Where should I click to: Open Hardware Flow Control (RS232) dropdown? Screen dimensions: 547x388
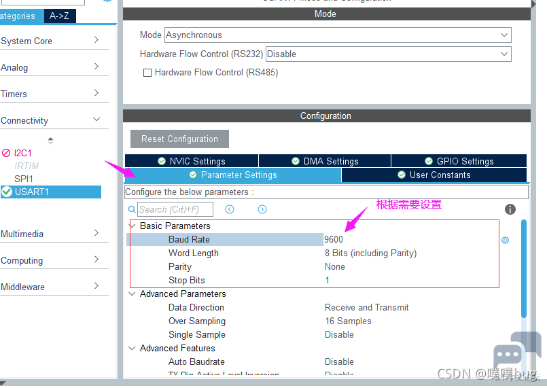pos(388,54)
